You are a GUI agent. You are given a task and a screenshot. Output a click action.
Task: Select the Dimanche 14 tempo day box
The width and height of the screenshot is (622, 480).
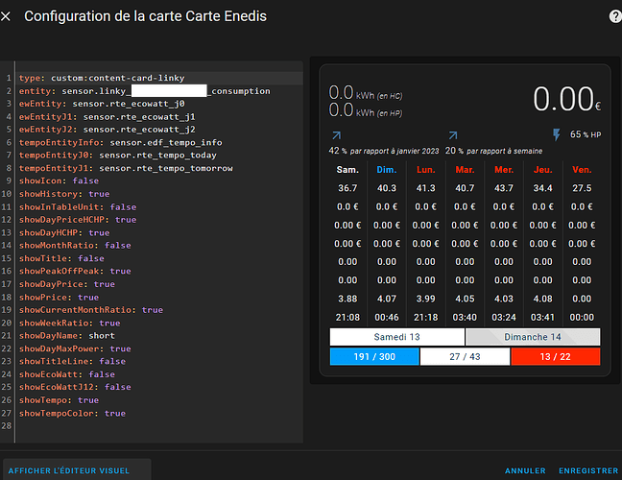pos(533,337)
